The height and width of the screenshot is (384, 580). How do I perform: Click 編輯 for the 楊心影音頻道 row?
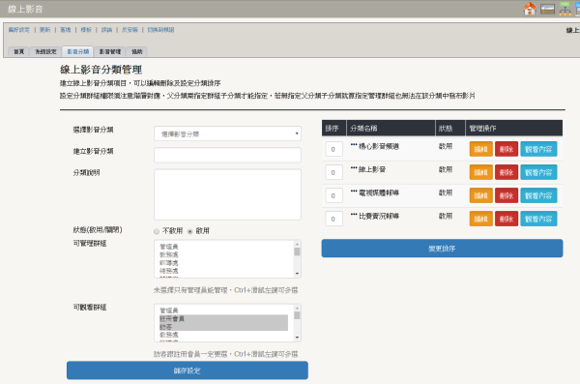(x=480, y=149)
